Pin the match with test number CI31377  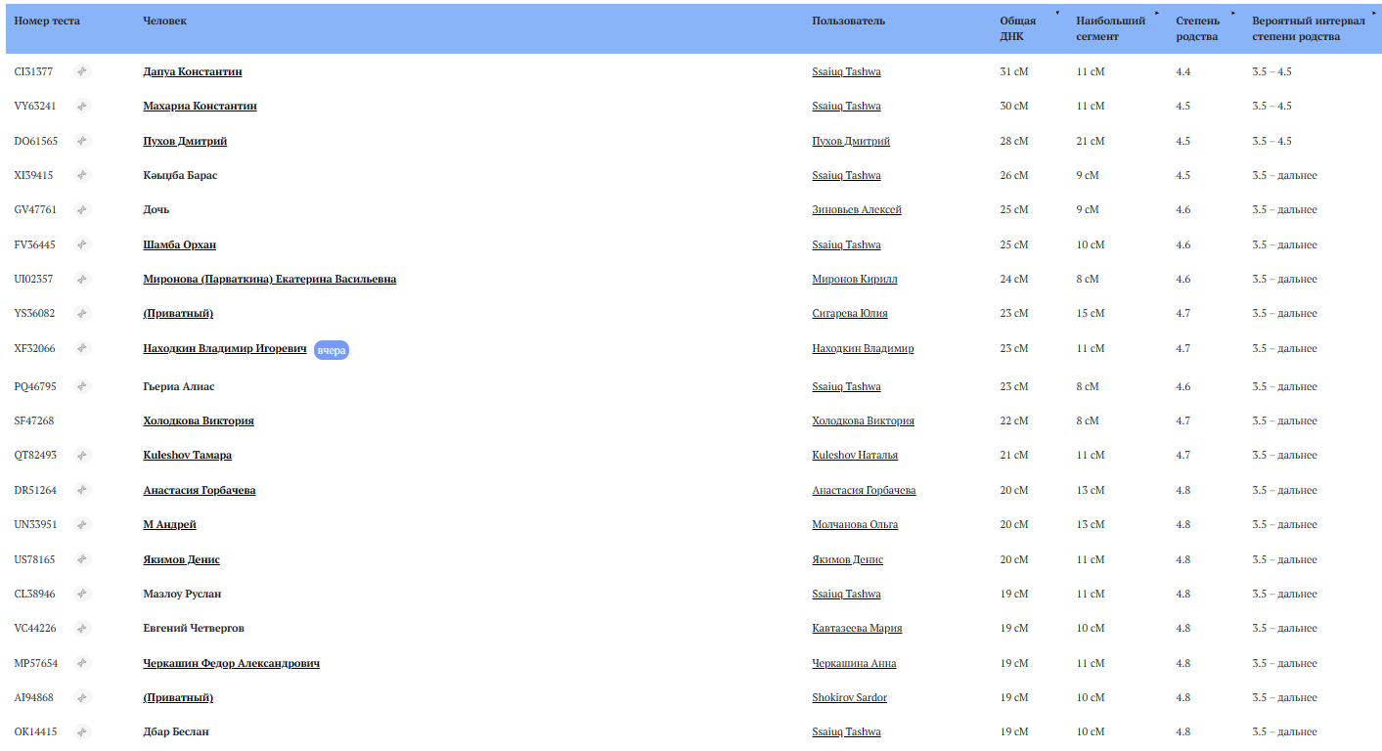[x=83, y=71]
